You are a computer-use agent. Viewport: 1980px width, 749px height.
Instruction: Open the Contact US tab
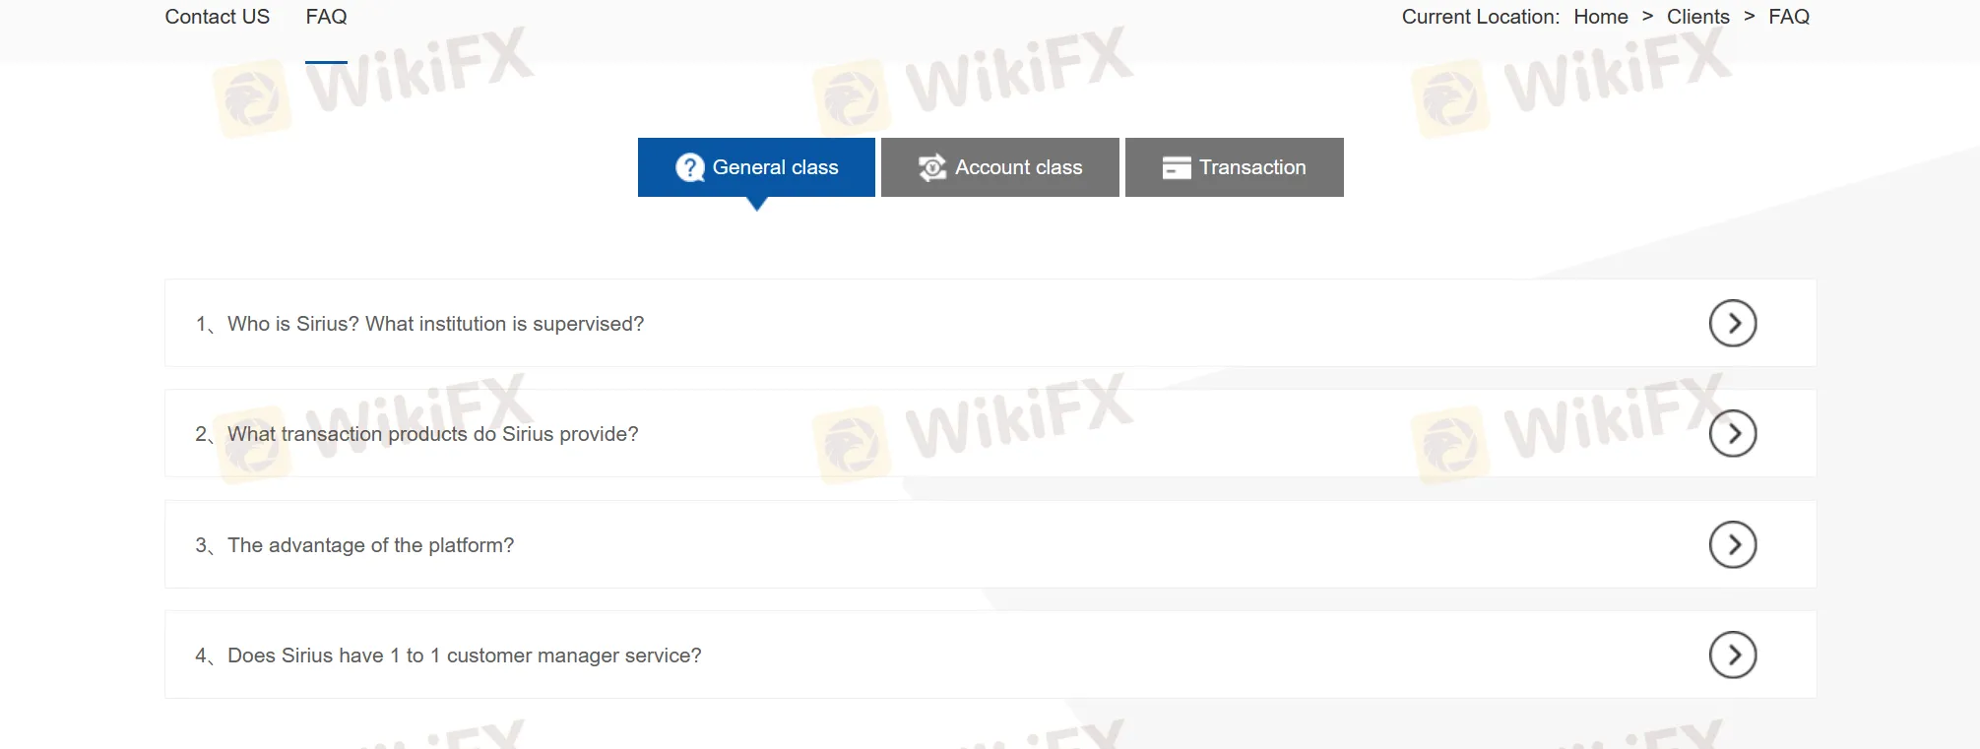(217, 17)
